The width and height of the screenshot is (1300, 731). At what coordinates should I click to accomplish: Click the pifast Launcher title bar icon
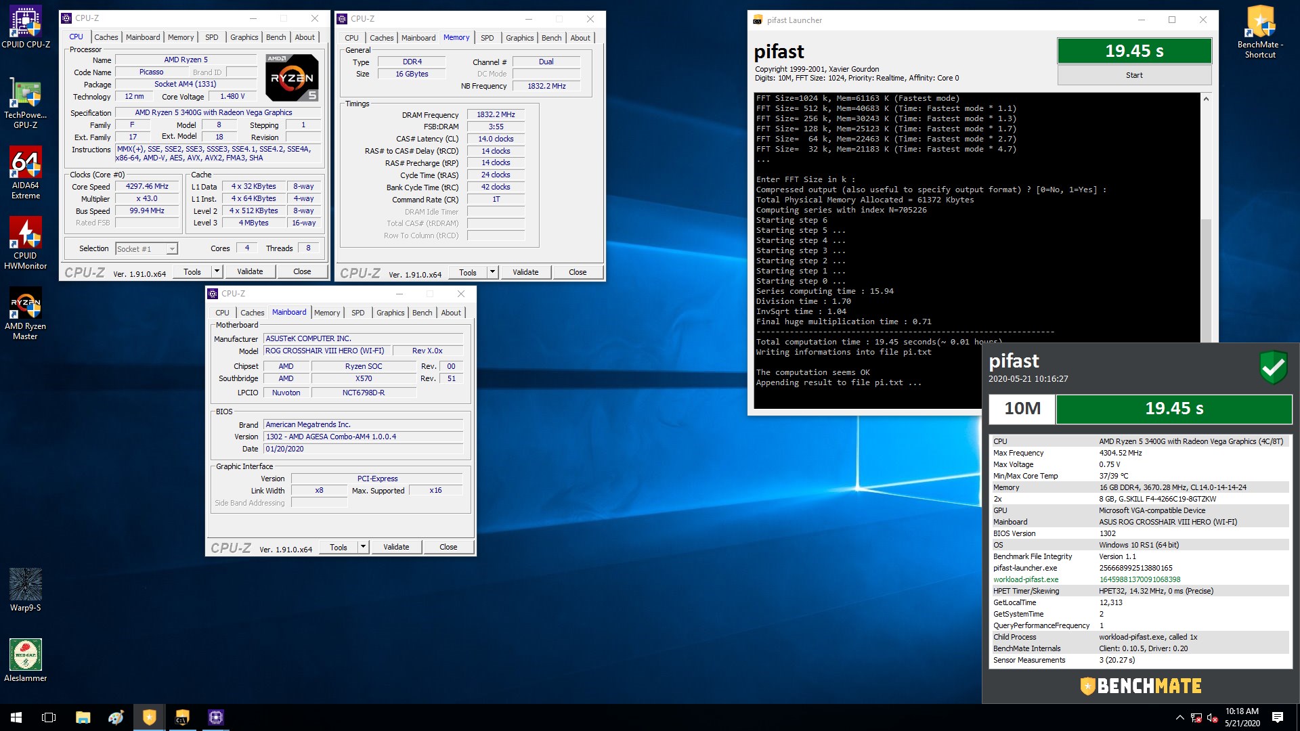pyautogui.click(x=757, y=20)
